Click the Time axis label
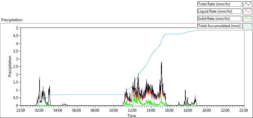Image resolution: width=253 pixels, height=118 pixels. tap(132, 115)
